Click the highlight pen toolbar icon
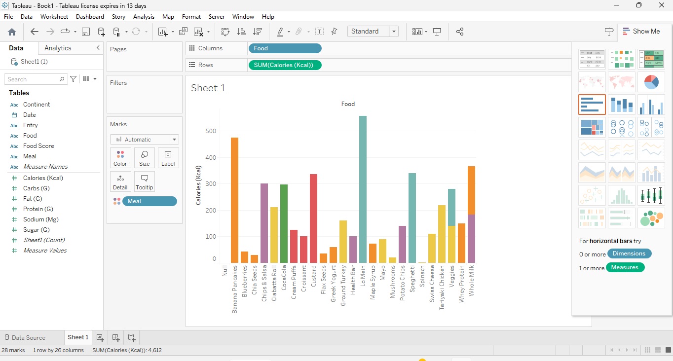Viewport: 673px width, 361px height. coord(280,32)
